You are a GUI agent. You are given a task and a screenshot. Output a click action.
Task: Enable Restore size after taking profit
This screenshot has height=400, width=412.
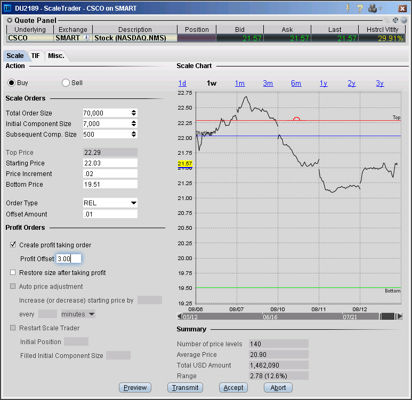coord(13,272)
